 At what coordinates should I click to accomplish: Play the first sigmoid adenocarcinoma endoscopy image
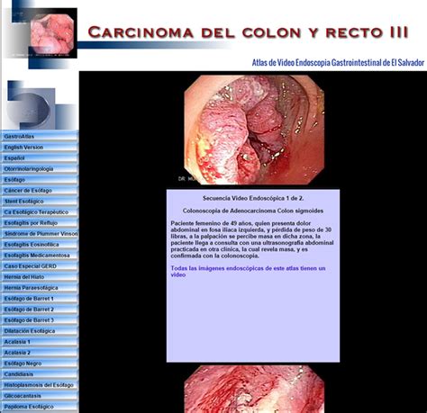pyautogui.click(x=254, y=130)
